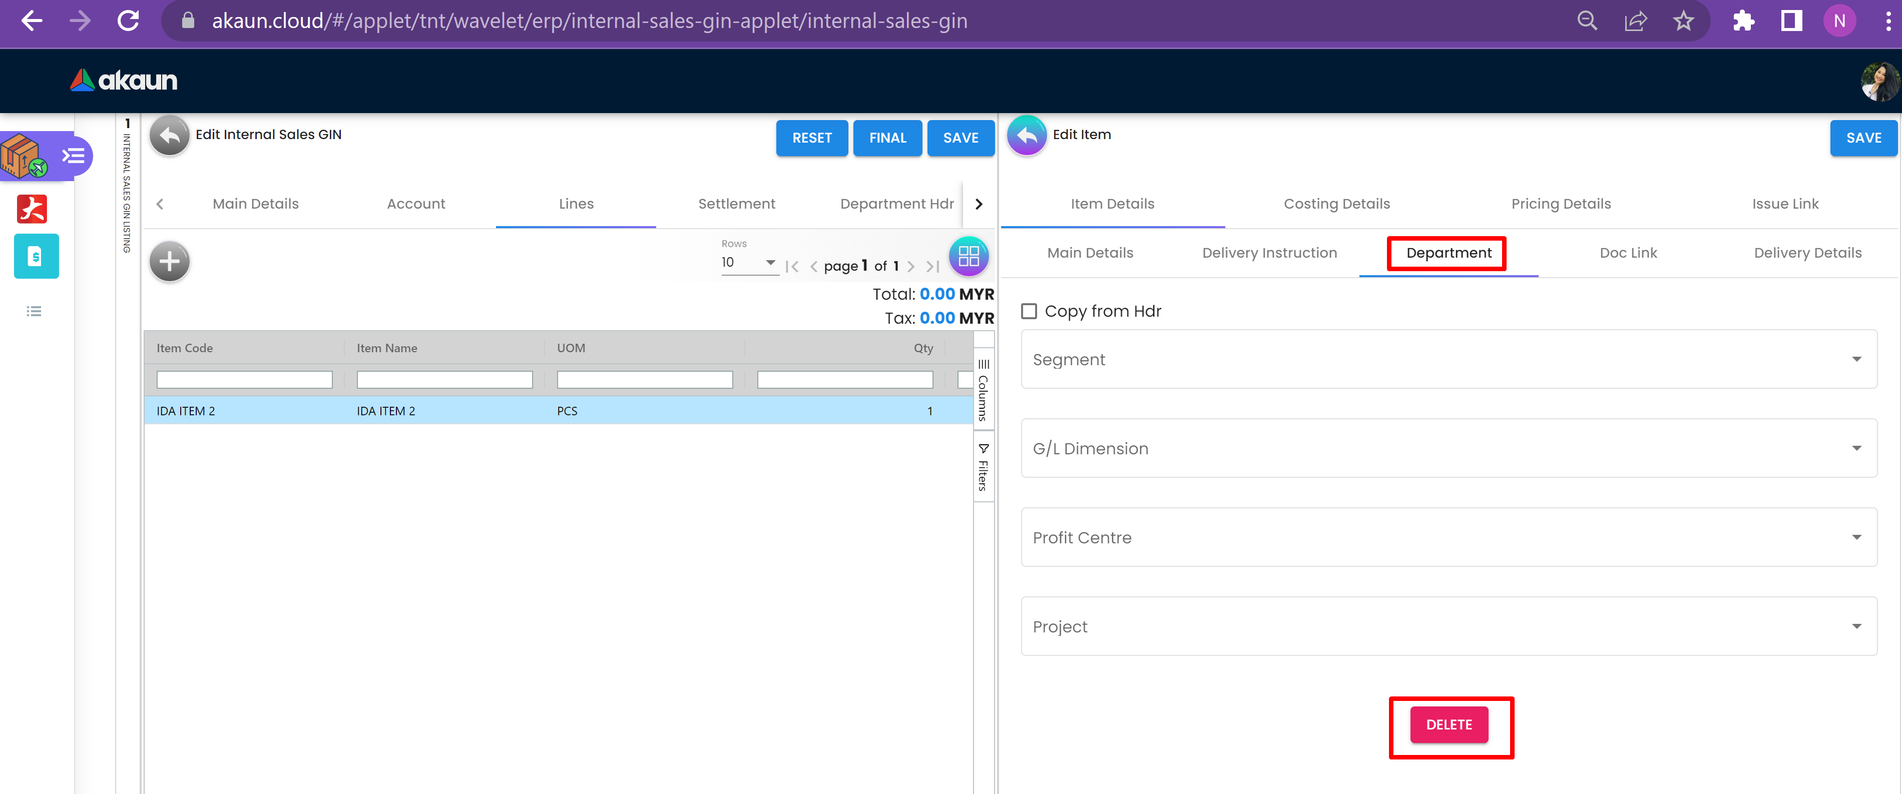Click the FINAL button

click(887, 138)
